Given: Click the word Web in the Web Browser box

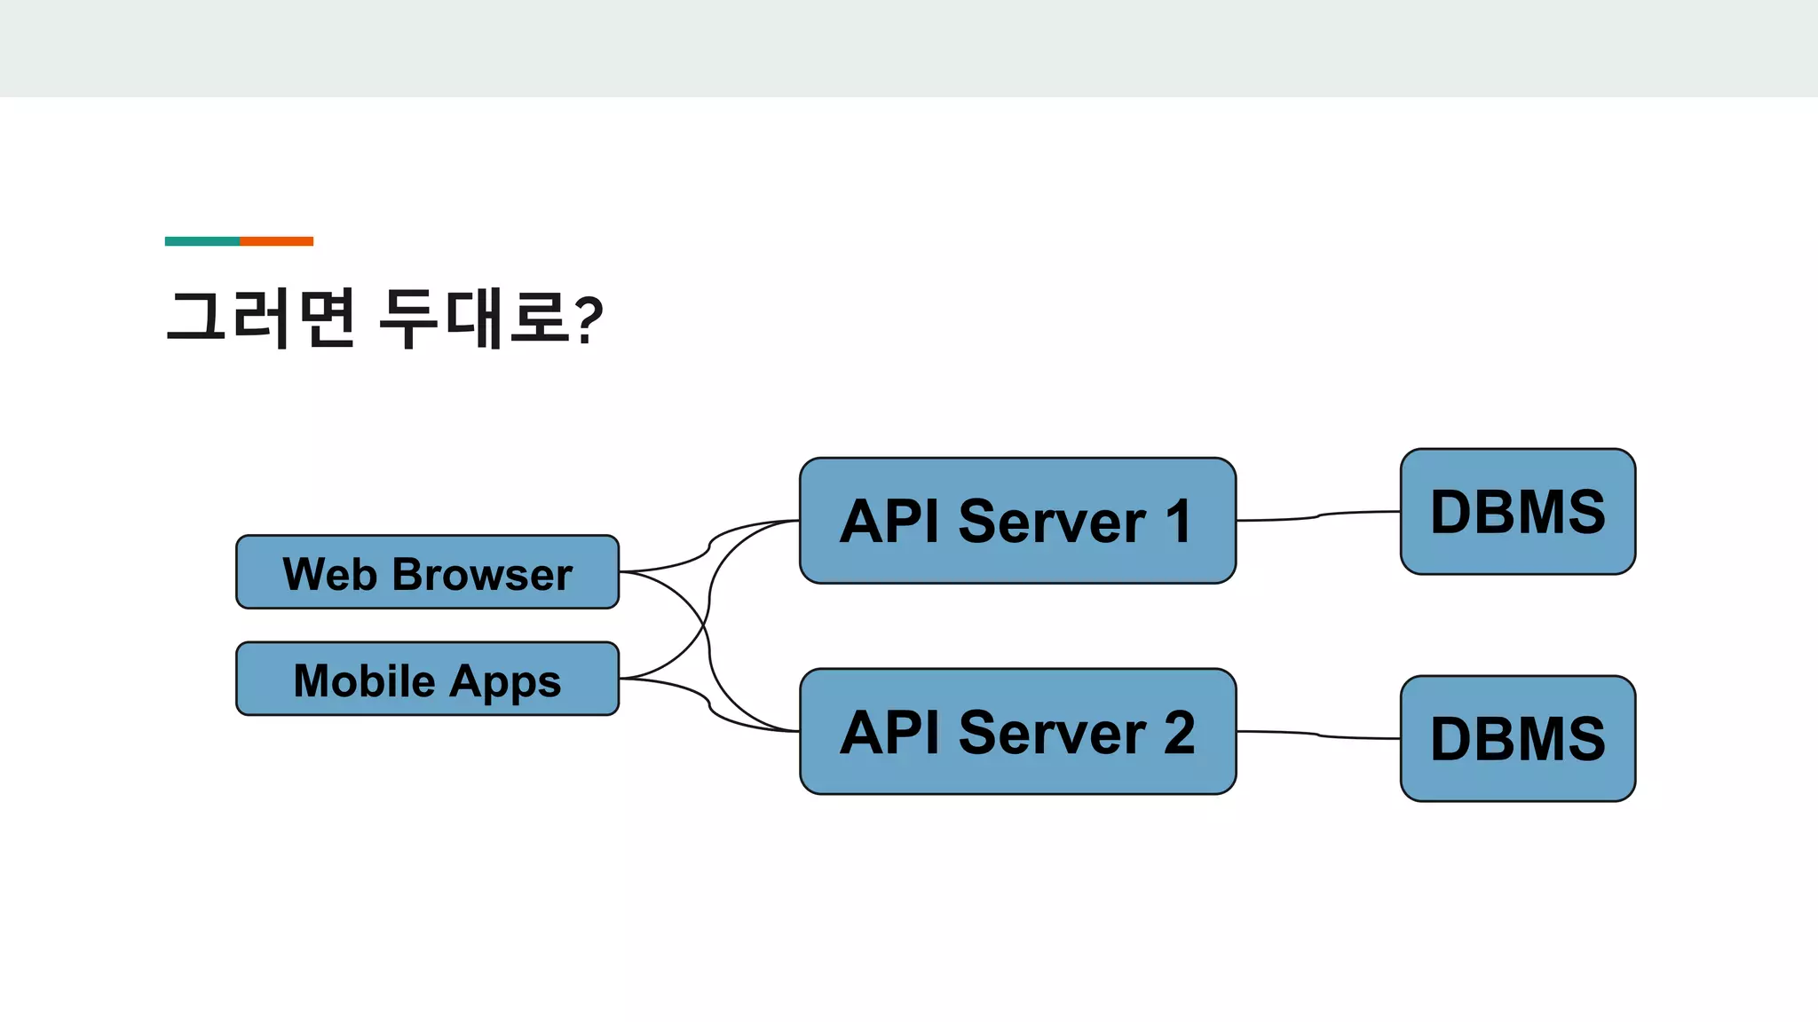Looking at the screenshot, I should 329,574.
